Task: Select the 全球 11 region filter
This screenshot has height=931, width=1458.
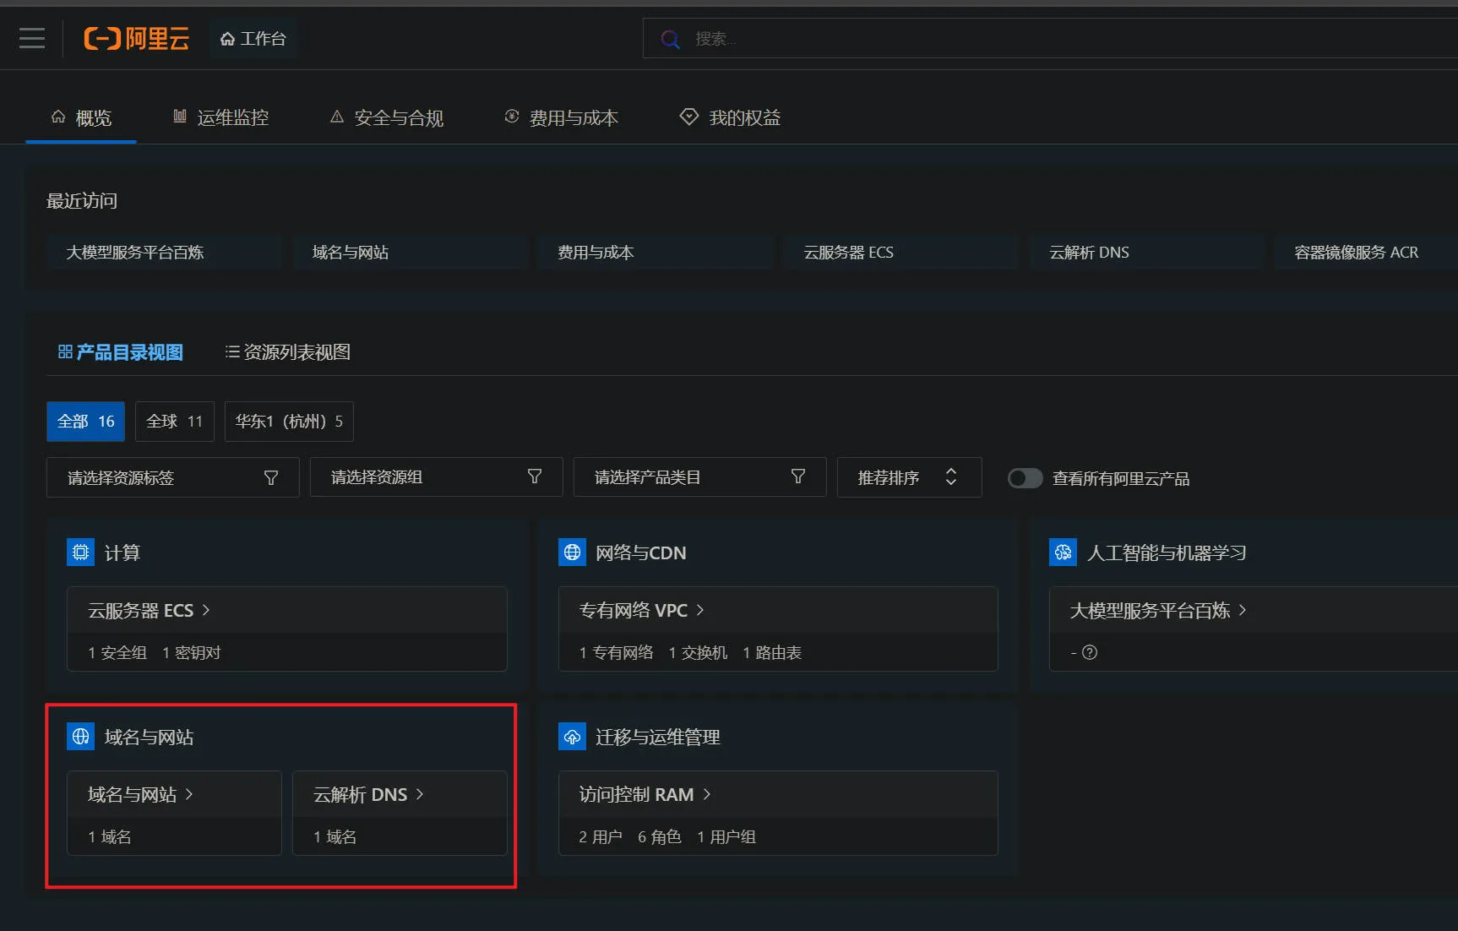Action: pyautogui.click(x=174, y=422)
